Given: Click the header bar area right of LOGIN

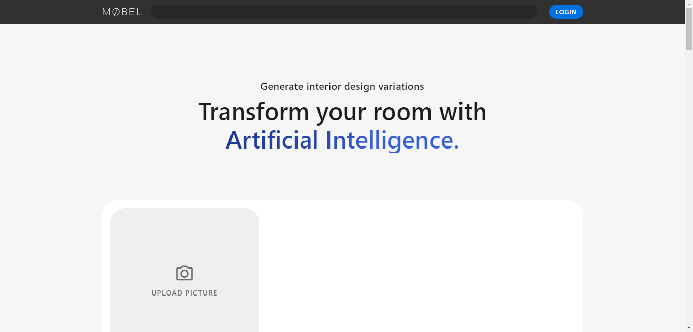Looking at the screenshot, I should coord(634,12).
